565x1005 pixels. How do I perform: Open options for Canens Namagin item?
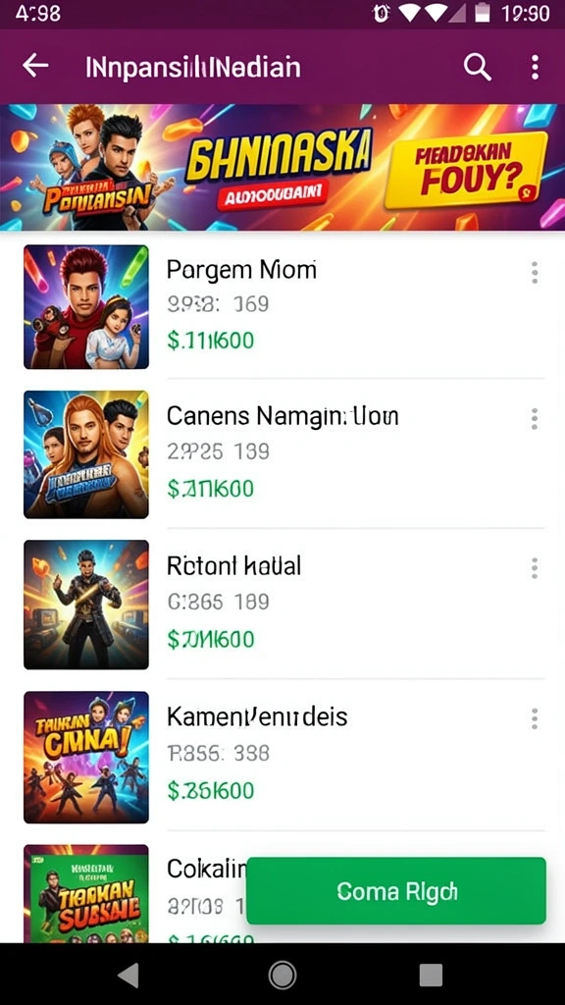tap(535, 419)
